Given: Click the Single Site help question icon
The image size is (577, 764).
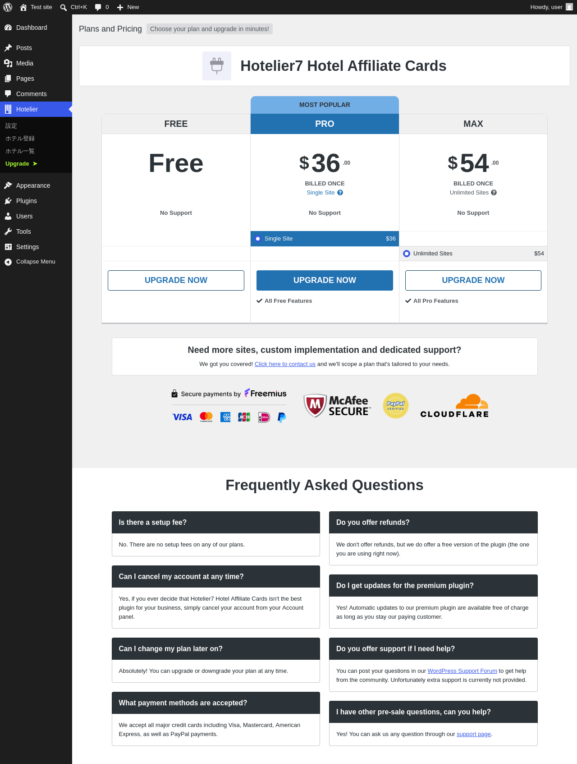Looking at the screenshot, I should pyautogui.click(x=340, y=193).
